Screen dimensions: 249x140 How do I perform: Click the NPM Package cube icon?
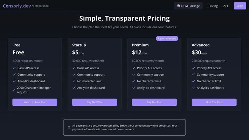coord(178,6)
